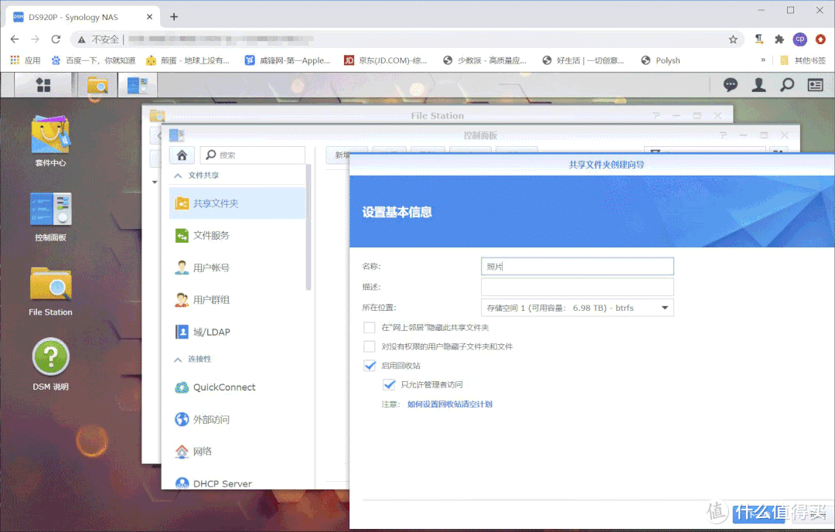Disable the 启用回收站 checkbox
Image resolution: width=835 pixels, height=532 pixels.
coord(369,365)
